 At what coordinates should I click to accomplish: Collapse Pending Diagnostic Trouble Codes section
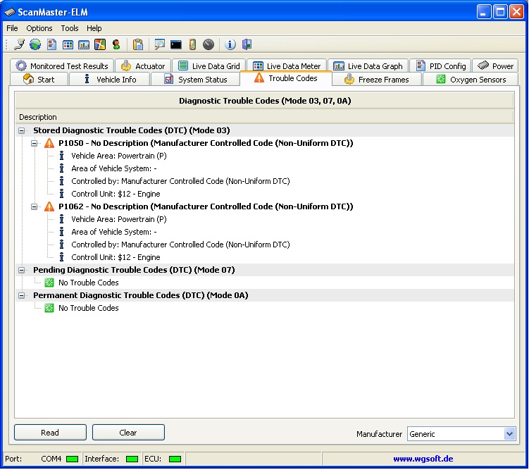(22, 270)
